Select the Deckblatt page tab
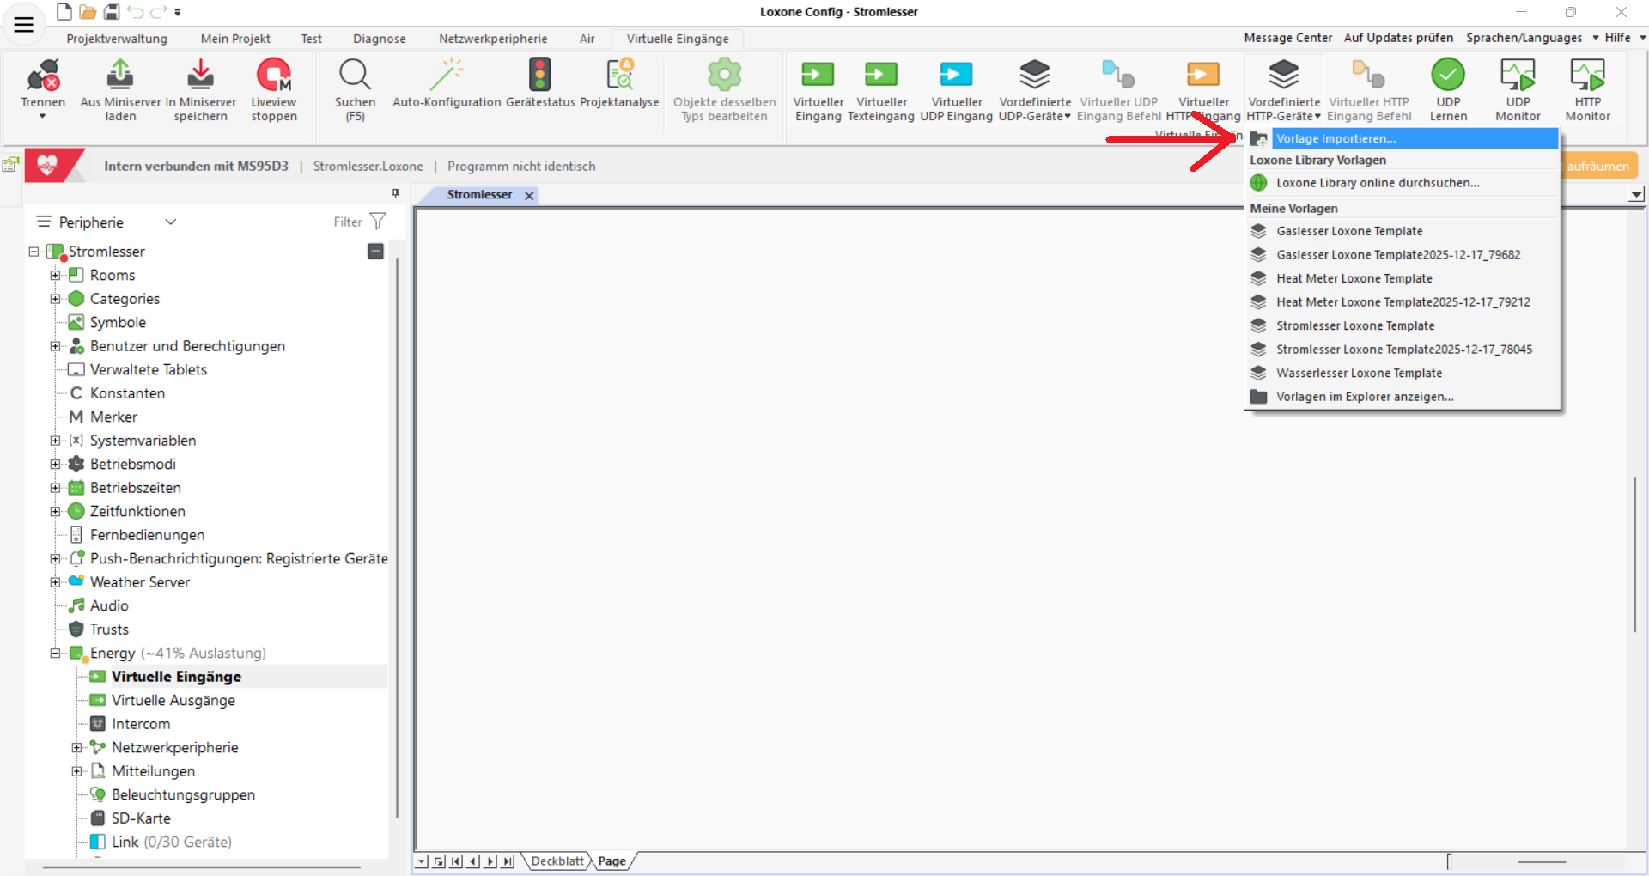The width and height of the screenshot is (1649, 876). coord(557,861)
